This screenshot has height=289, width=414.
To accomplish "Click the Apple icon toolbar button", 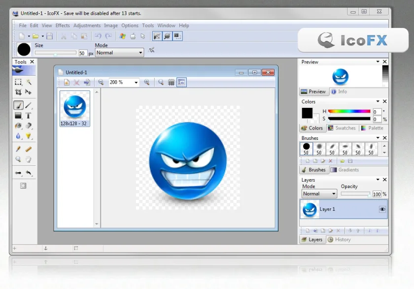I will [133, 36].
